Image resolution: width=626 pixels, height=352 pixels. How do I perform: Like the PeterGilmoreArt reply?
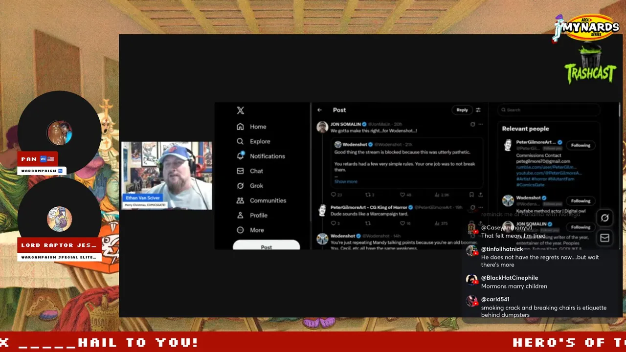point(402,223)
